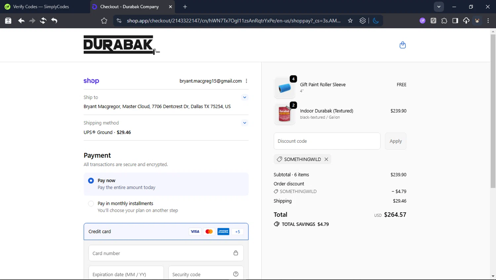Select the Credit card payment header
The width and height of the screenshot is (496, 280).
pyautogui.click(x=166, y=231)
